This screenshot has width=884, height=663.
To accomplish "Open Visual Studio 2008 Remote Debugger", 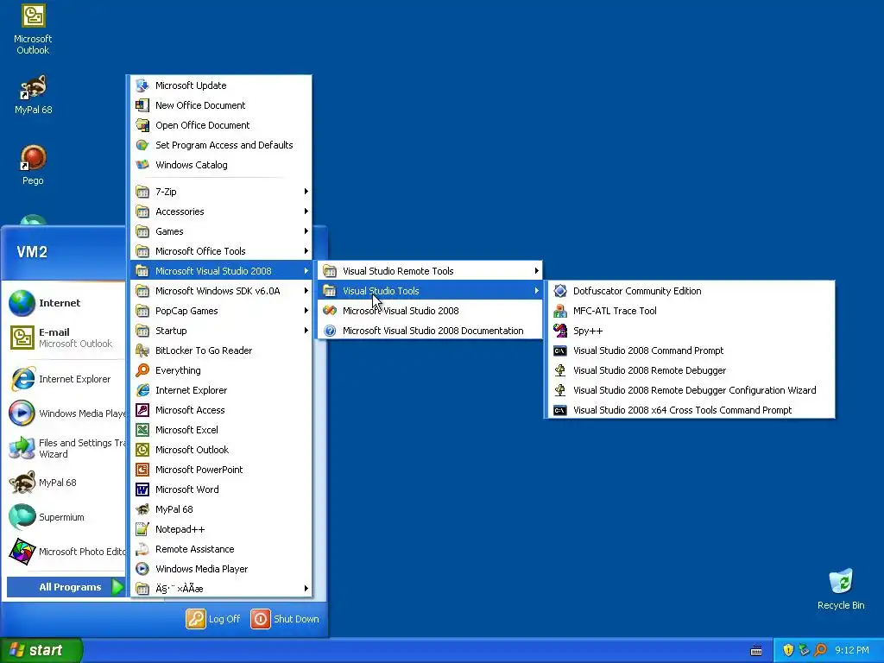I will (690, 369).
